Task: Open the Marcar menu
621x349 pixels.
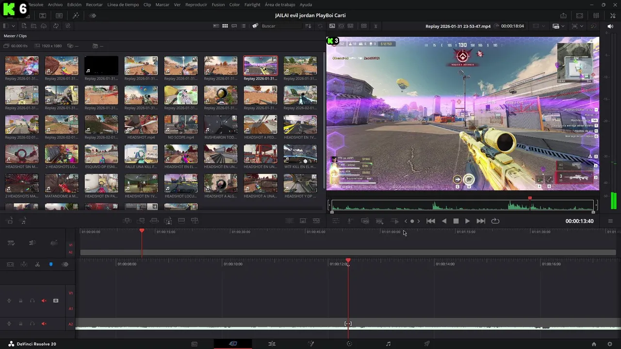Action: click(163, 4)
